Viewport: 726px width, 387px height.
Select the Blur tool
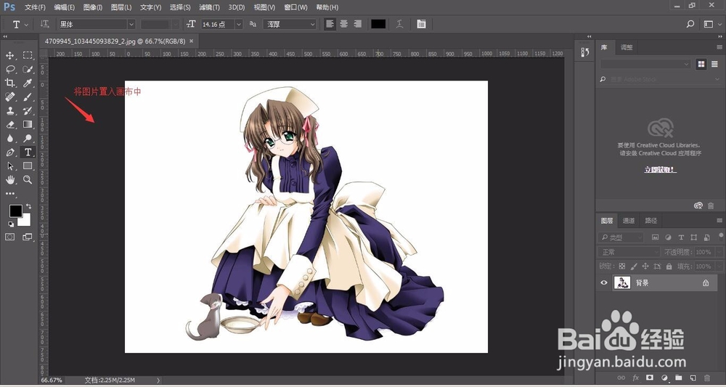(9, 138)
